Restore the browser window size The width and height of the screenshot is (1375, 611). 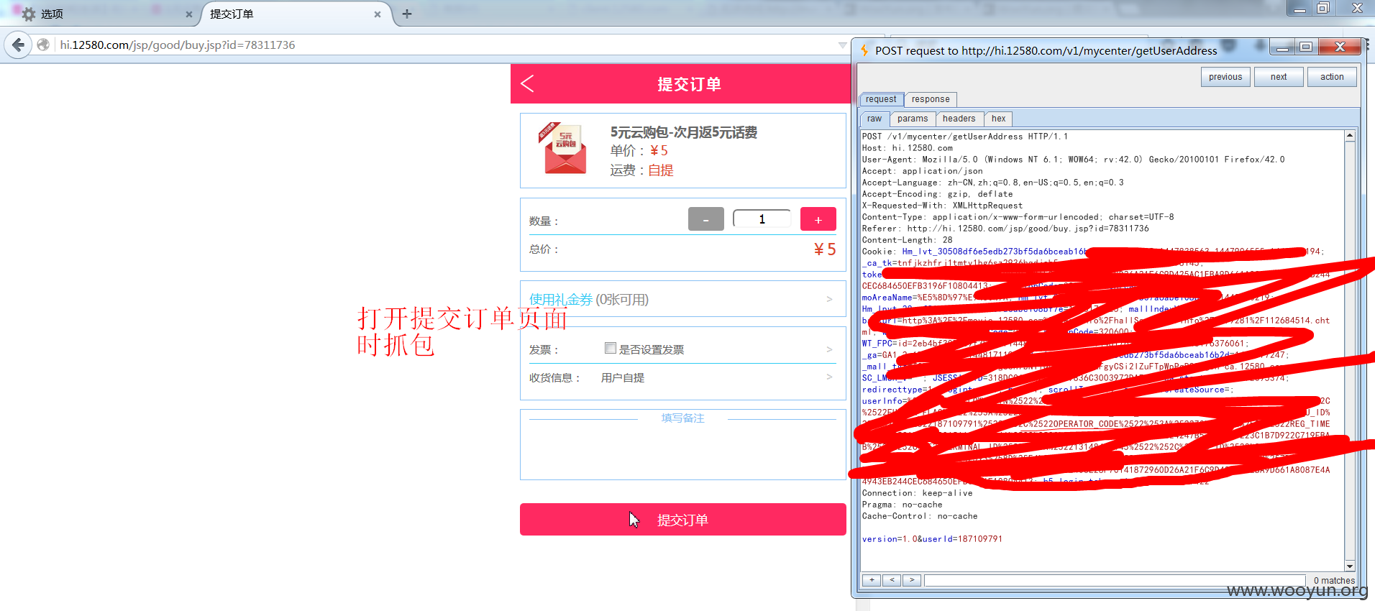pyautogui.click(x=1323, y=9)
